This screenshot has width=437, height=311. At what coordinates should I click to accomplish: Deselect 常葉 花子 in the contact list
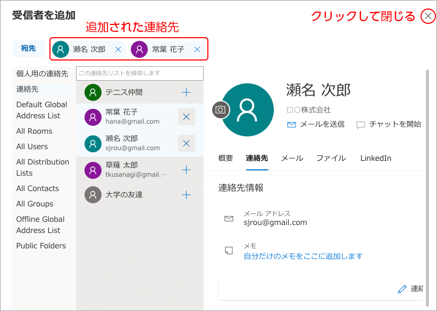click(186, 117)
